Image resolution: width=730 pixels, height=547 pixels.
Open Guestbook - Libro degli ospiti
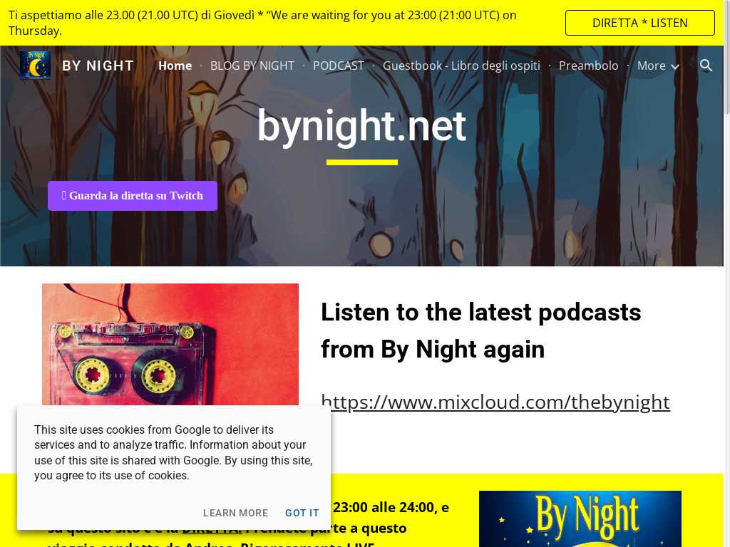[461, 66]
